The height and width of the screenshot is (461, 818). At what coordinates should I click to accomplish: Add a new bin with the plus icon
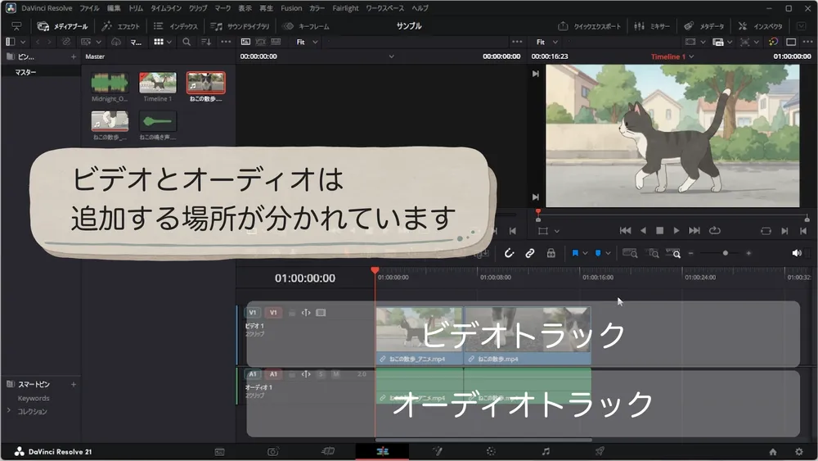point(74,56)
